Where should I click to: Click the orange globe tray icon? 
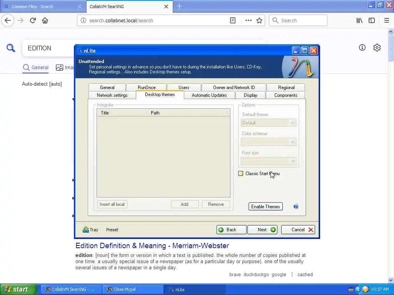pos(366,289)
